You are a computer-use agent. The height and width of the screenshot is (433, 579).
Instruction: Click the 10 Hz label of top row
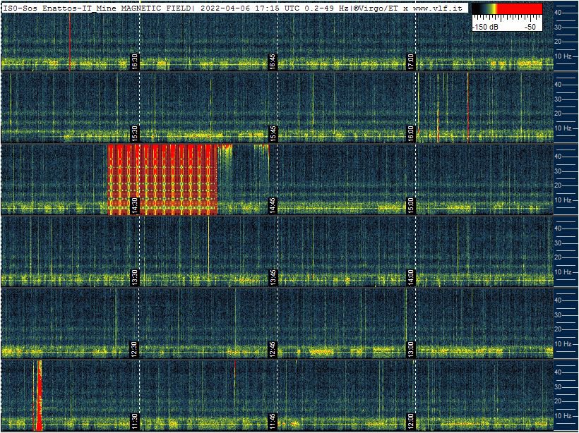click(x=563, y=56)
